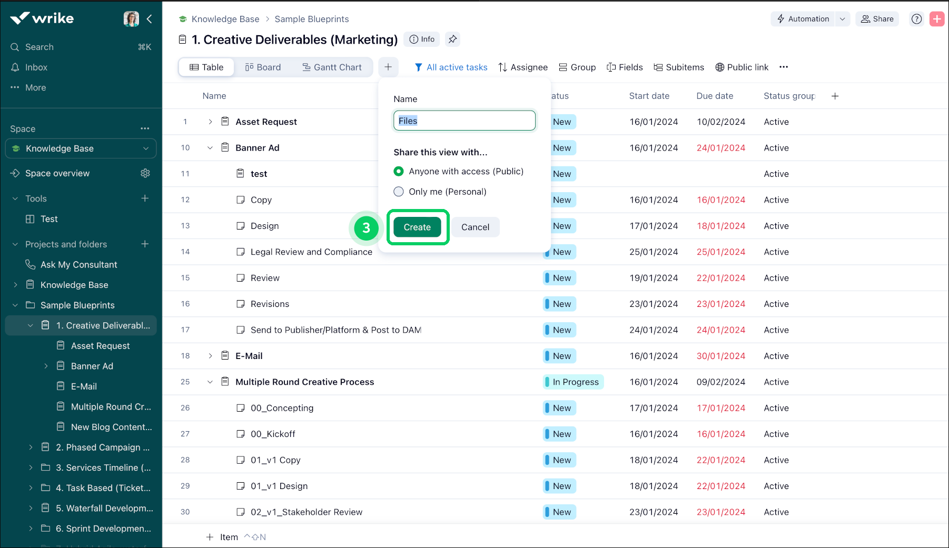Select the Table tab
Screen dimensions: 949x548
point(206,67)
